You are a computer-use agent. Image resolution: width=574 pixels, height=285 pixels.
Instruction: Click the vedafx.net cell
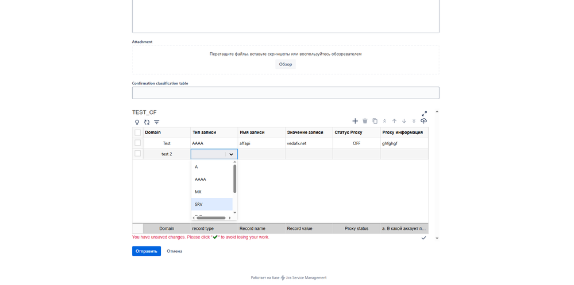309,143
